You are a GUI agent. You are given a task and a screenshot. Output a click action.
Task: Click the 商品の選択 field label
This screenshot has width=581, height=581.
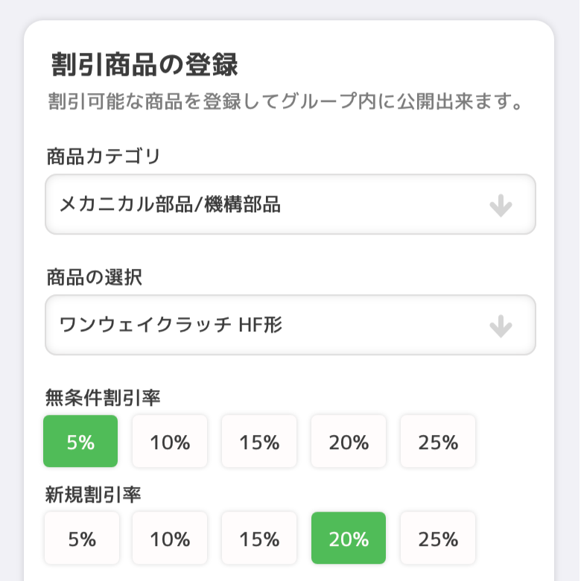pos(94,278)
